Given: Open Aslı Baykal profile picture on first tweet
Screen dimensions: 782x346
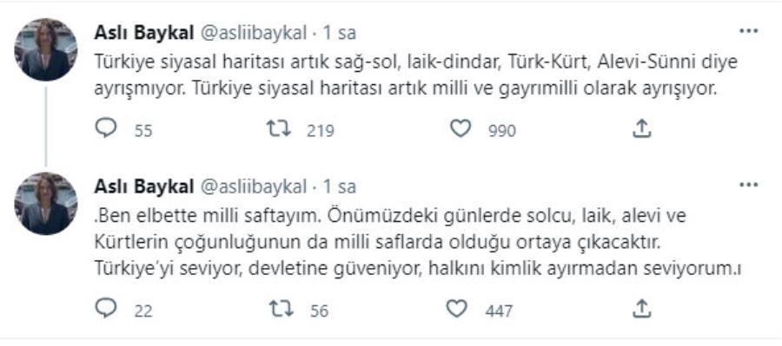Looking at the screenshot, I should click(x=46, y=49).
